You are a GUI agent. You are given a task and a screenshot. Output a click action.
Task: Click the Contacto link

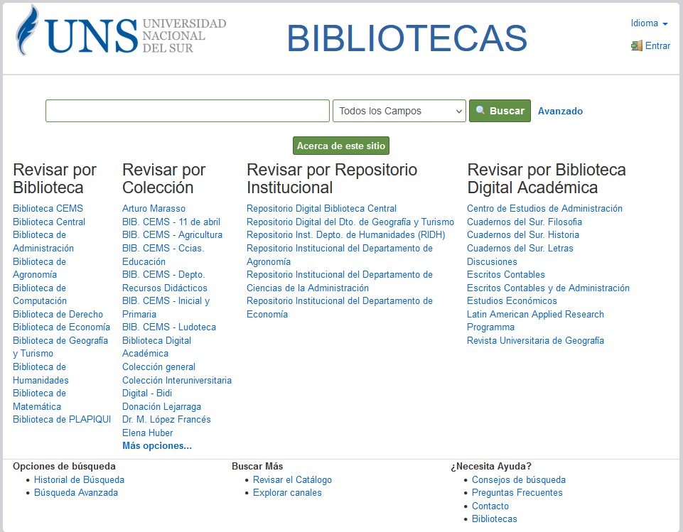490,506
